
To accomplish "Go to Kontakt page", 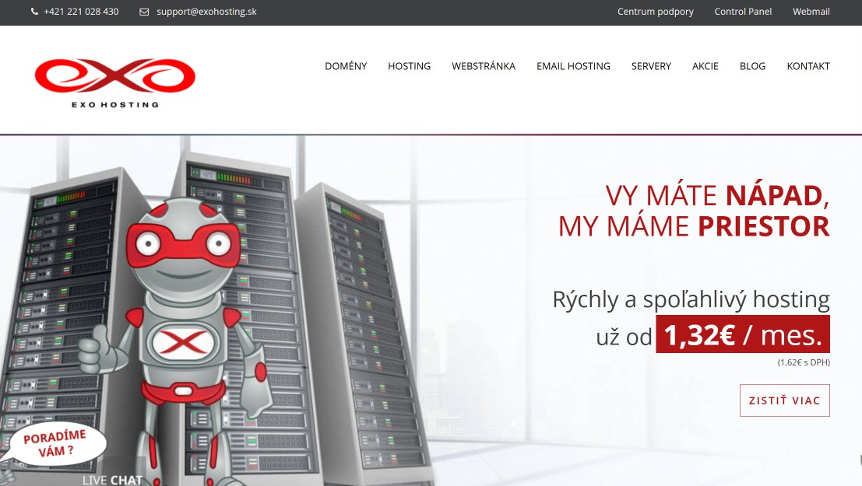I will (x=808, y=66).
